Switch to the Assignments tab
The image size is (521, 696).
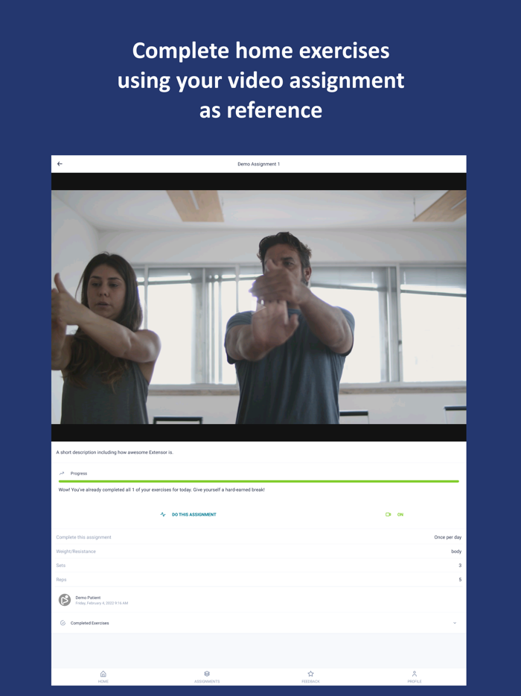click(207, 677)
